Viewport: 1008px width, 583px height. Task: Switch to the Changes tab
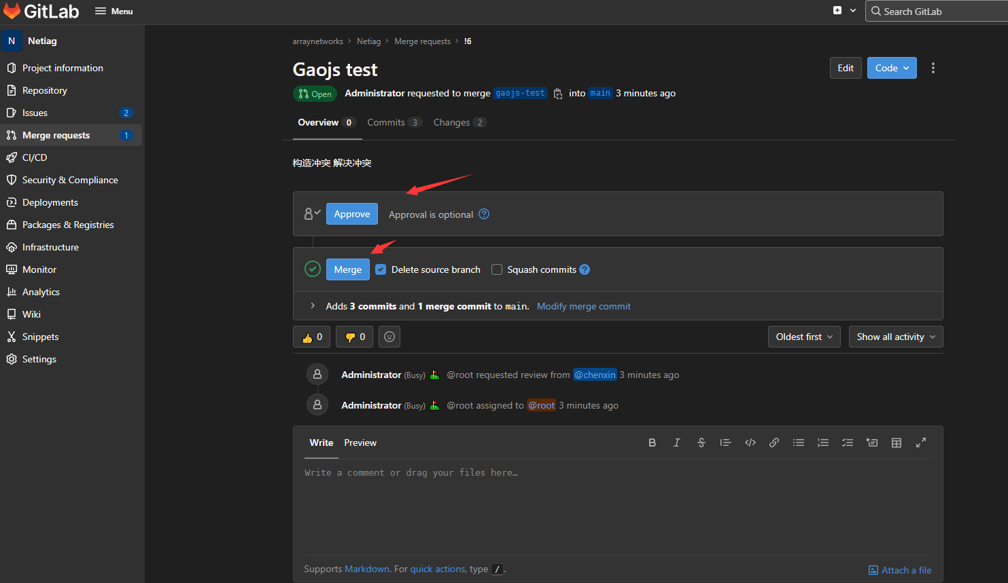(x=460, y=123)
